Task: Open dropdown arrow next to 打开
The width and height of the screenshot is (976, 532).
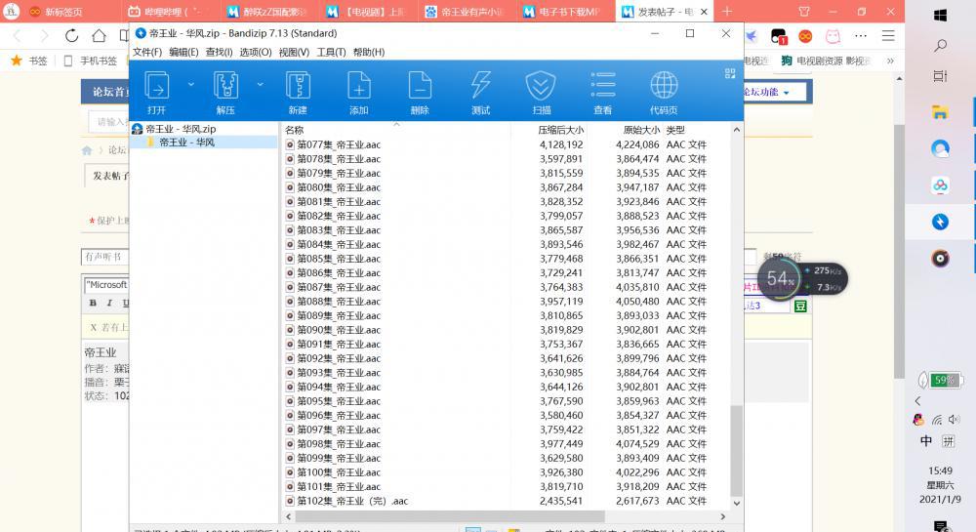Action: tap(191, 84)
